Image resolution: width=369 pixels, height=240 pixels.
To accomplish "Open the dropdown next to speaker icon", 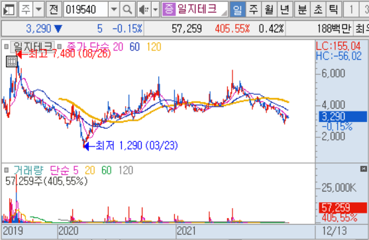I will pyautogui.click(x=155, y=10).
